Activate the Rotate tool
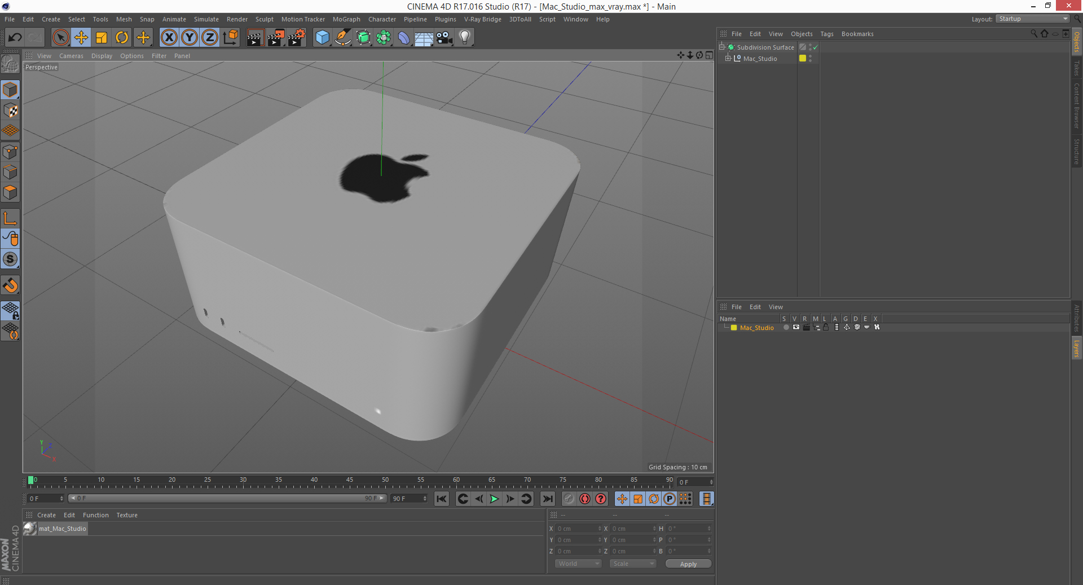Screen dimensions: 1083x585 (122, 38)
